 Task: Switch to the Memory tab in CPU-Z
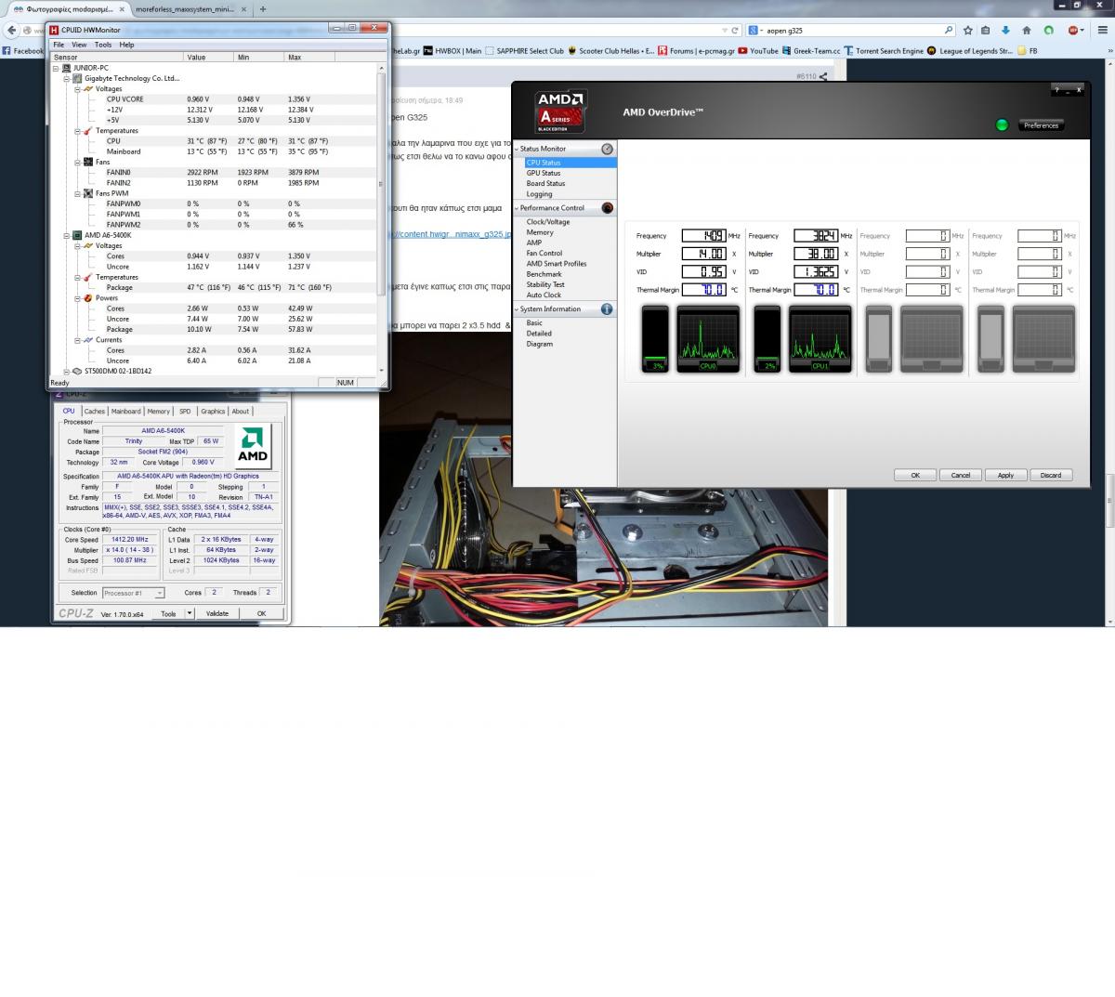[x=159, y=411]
